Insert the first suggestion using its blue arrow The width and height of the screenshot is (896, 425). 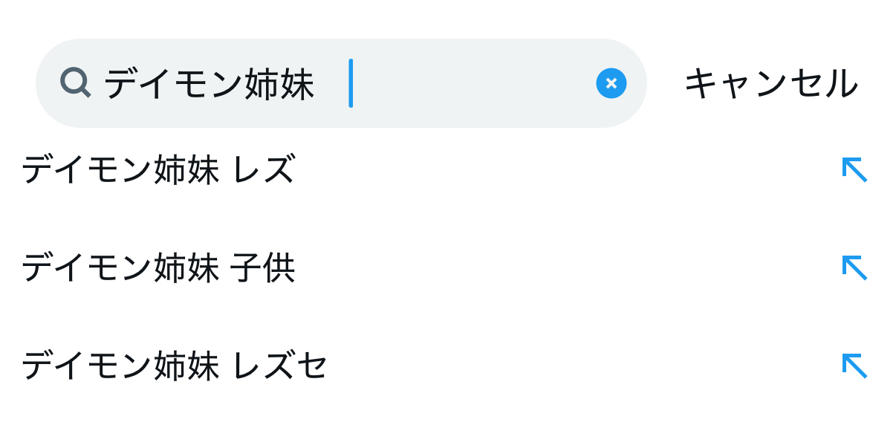pos(854,169)
